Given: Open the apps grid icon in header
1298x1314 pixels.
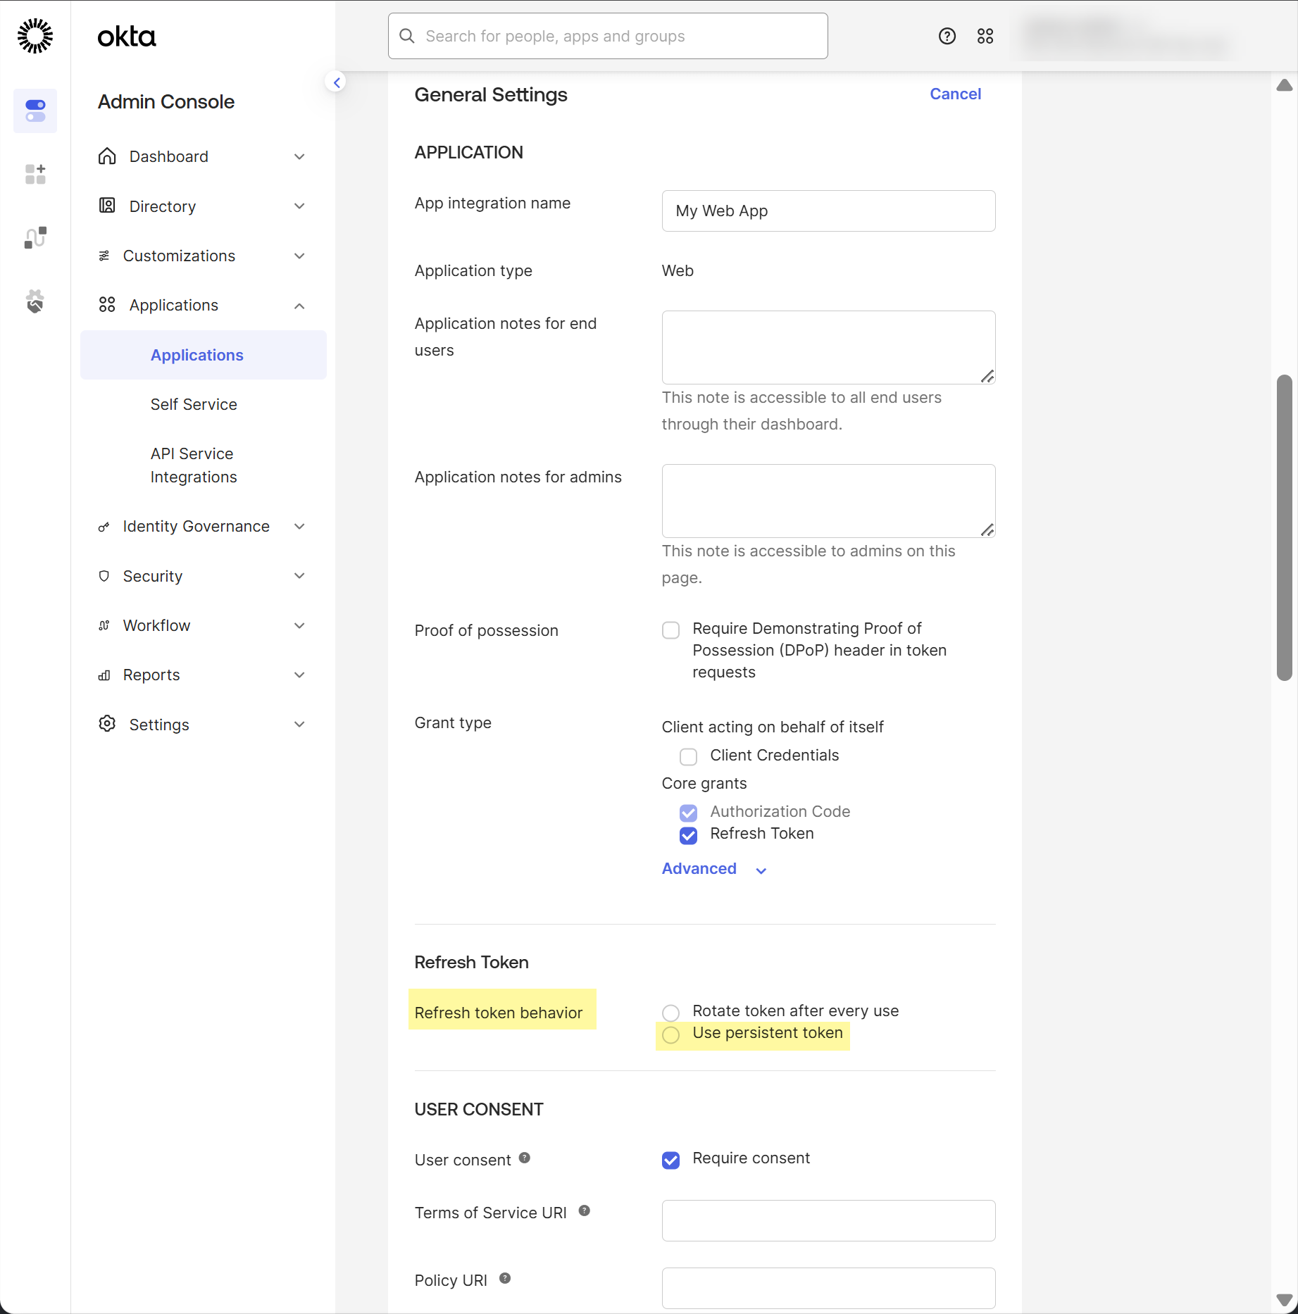Looking at the screenshot, I should [x=985, y=36].
